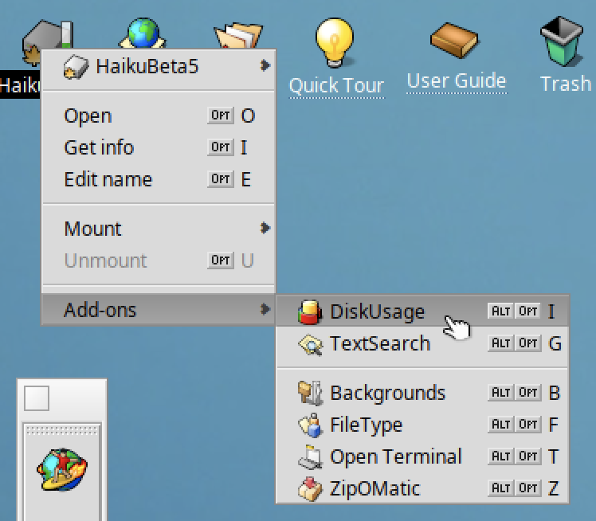596x521 pixels.
Task: Choose Open Terminal from Add-ons submenu
Action: [x=422, y=456]
